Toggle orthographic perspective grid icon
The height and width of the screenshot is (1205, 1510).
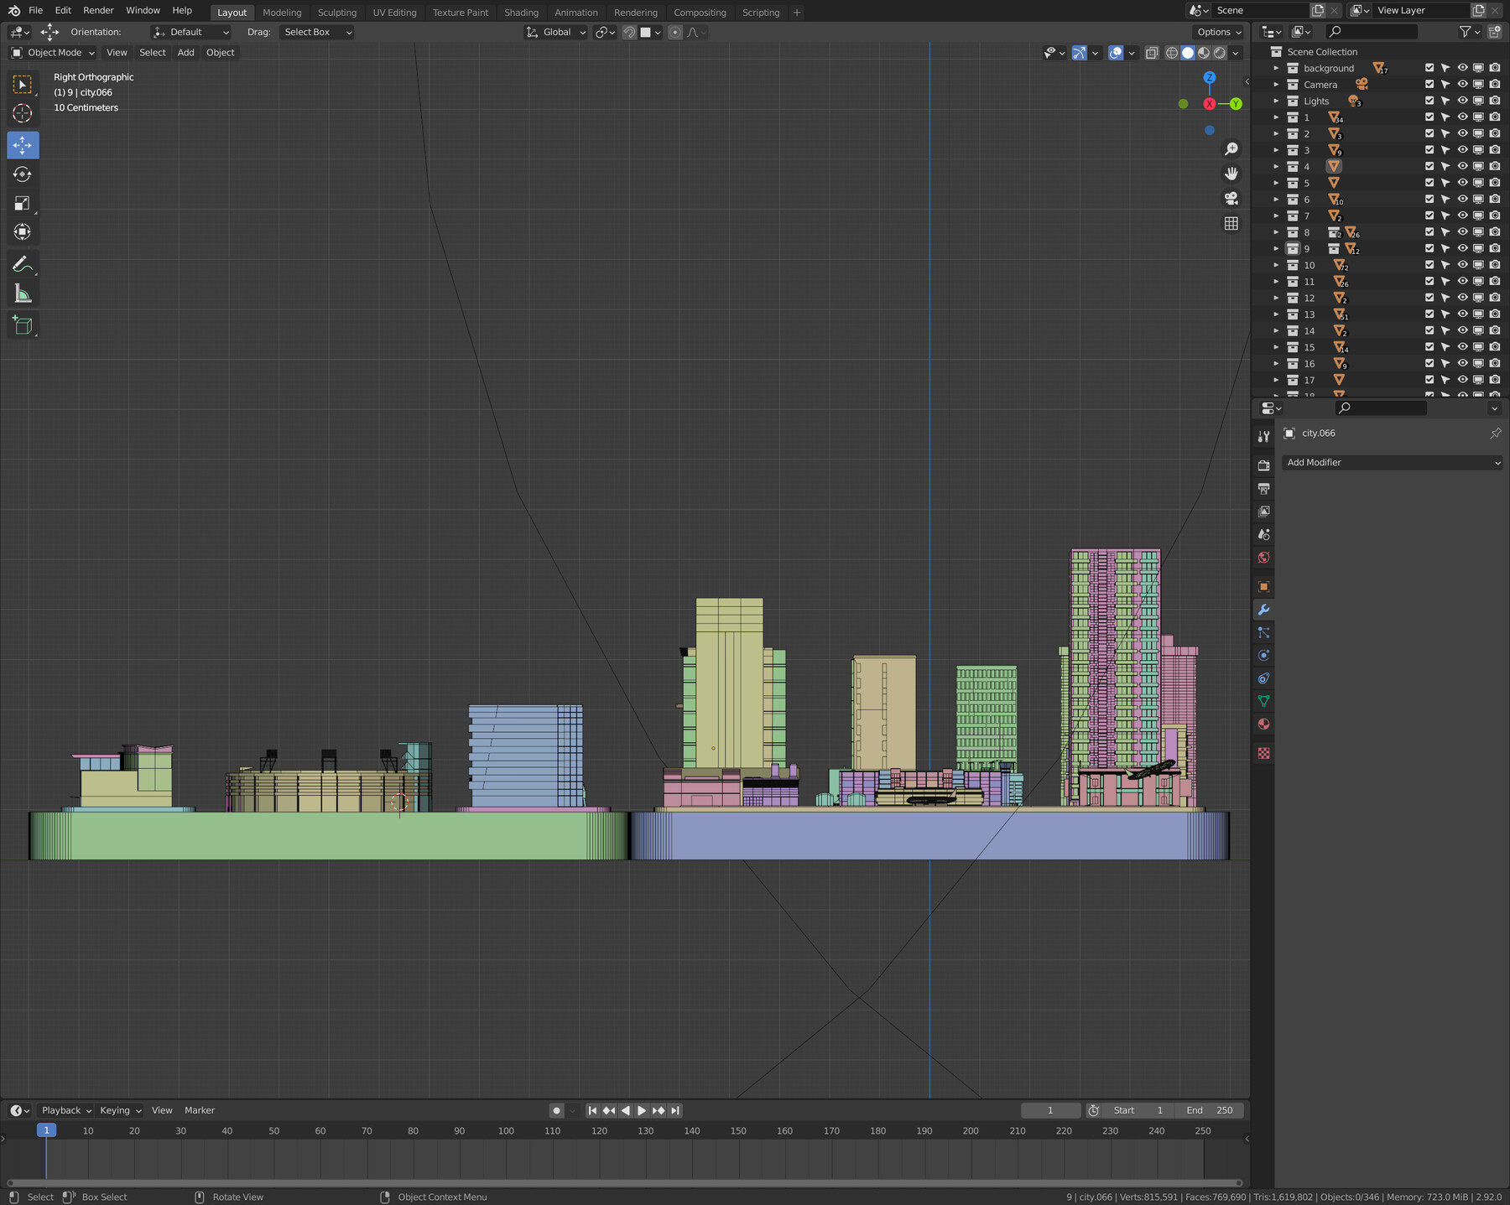tap(1231, 223)
